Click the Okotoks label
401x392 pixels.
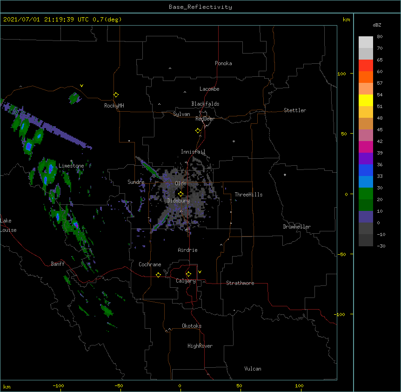click(x=192, y=326)
